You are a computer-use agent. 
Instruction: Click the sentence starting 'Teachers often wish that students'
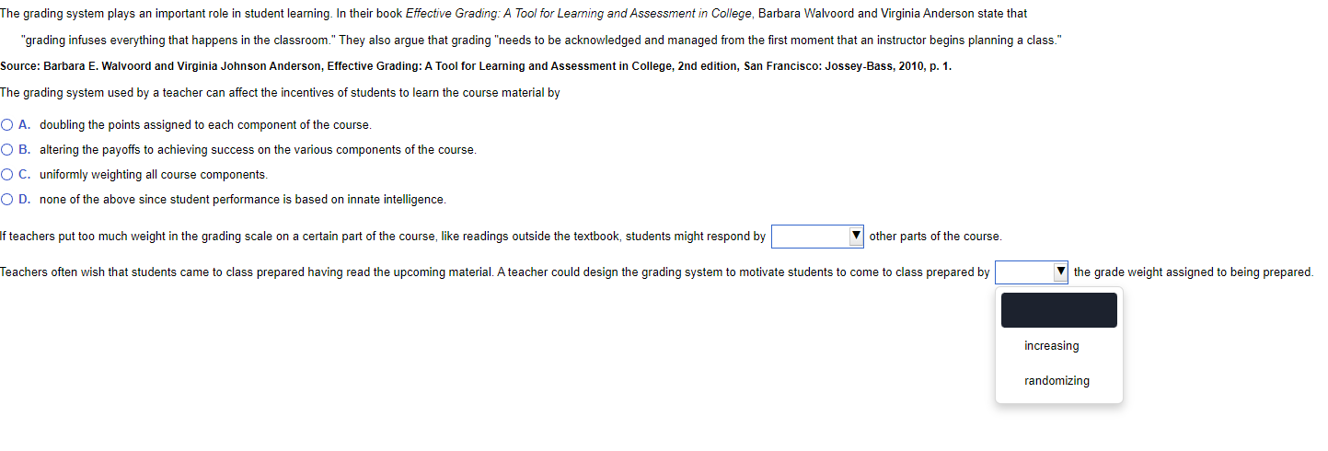495,272
